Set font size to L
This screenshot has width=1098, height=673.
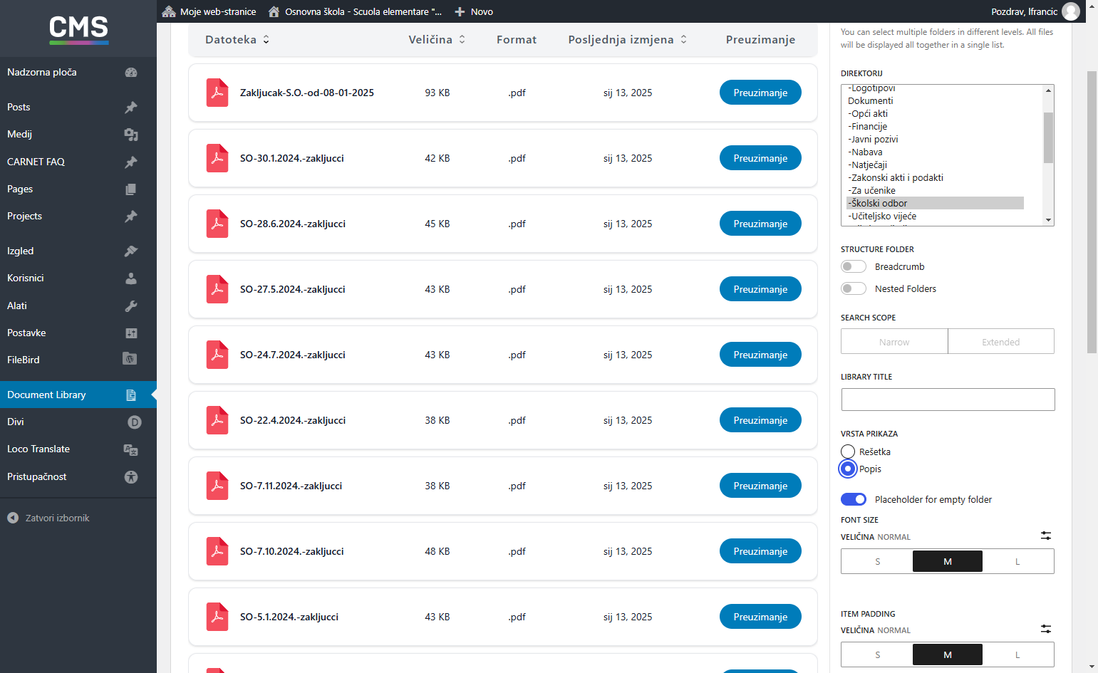click(1017, 561)
